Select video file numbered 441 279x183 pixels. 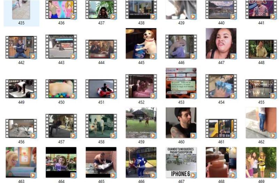tap(261, 9)
